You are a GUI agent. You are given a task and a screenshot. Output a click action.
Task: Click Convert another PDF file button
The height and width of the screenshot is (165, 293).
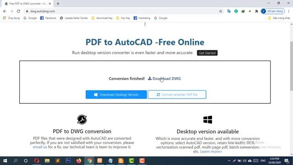click(177, 95)
